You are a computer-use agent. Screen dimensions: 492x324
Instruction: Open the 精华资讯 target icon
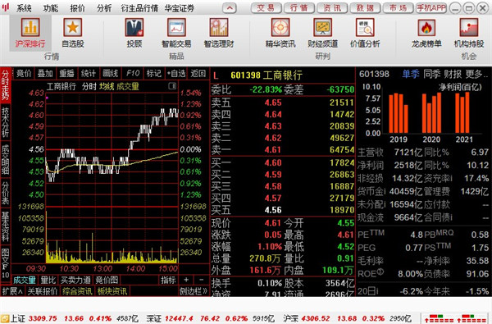point(280,27)
